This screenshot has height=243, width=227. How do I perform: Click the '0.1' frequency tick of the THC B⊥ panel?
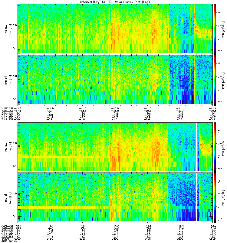15,166
